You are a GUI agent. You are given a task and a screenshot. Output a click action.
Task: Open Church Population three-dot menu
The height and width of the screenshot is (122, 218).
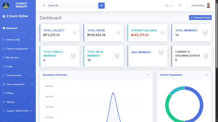207,75
